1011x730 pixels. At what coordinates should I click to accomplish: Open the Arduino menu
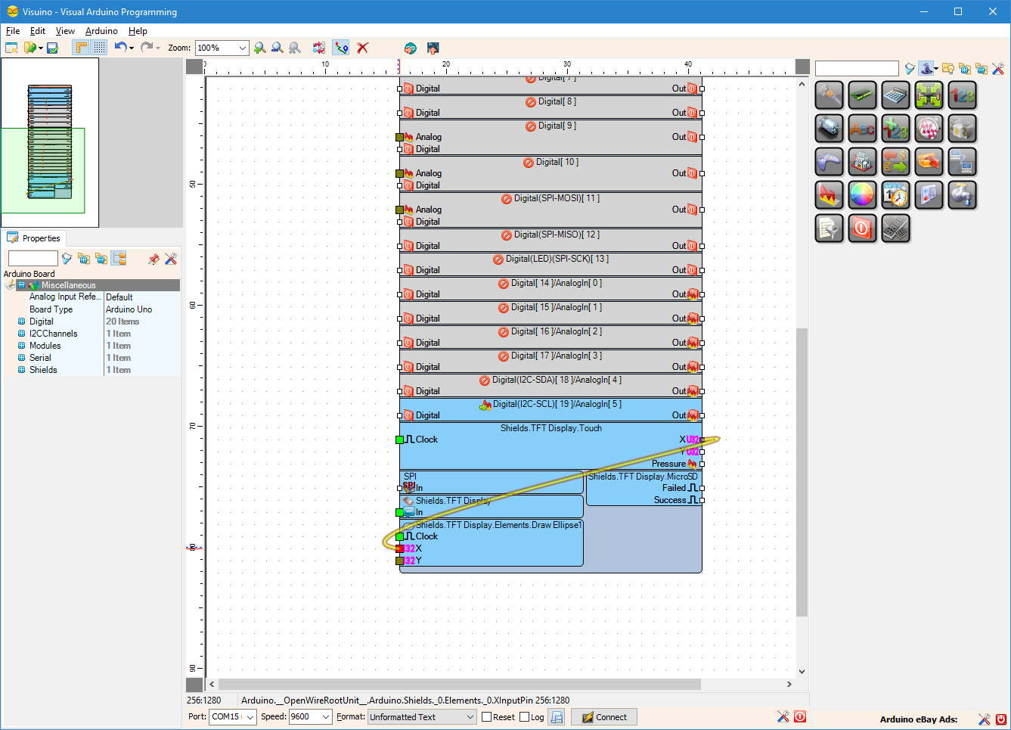click(101, 31)
